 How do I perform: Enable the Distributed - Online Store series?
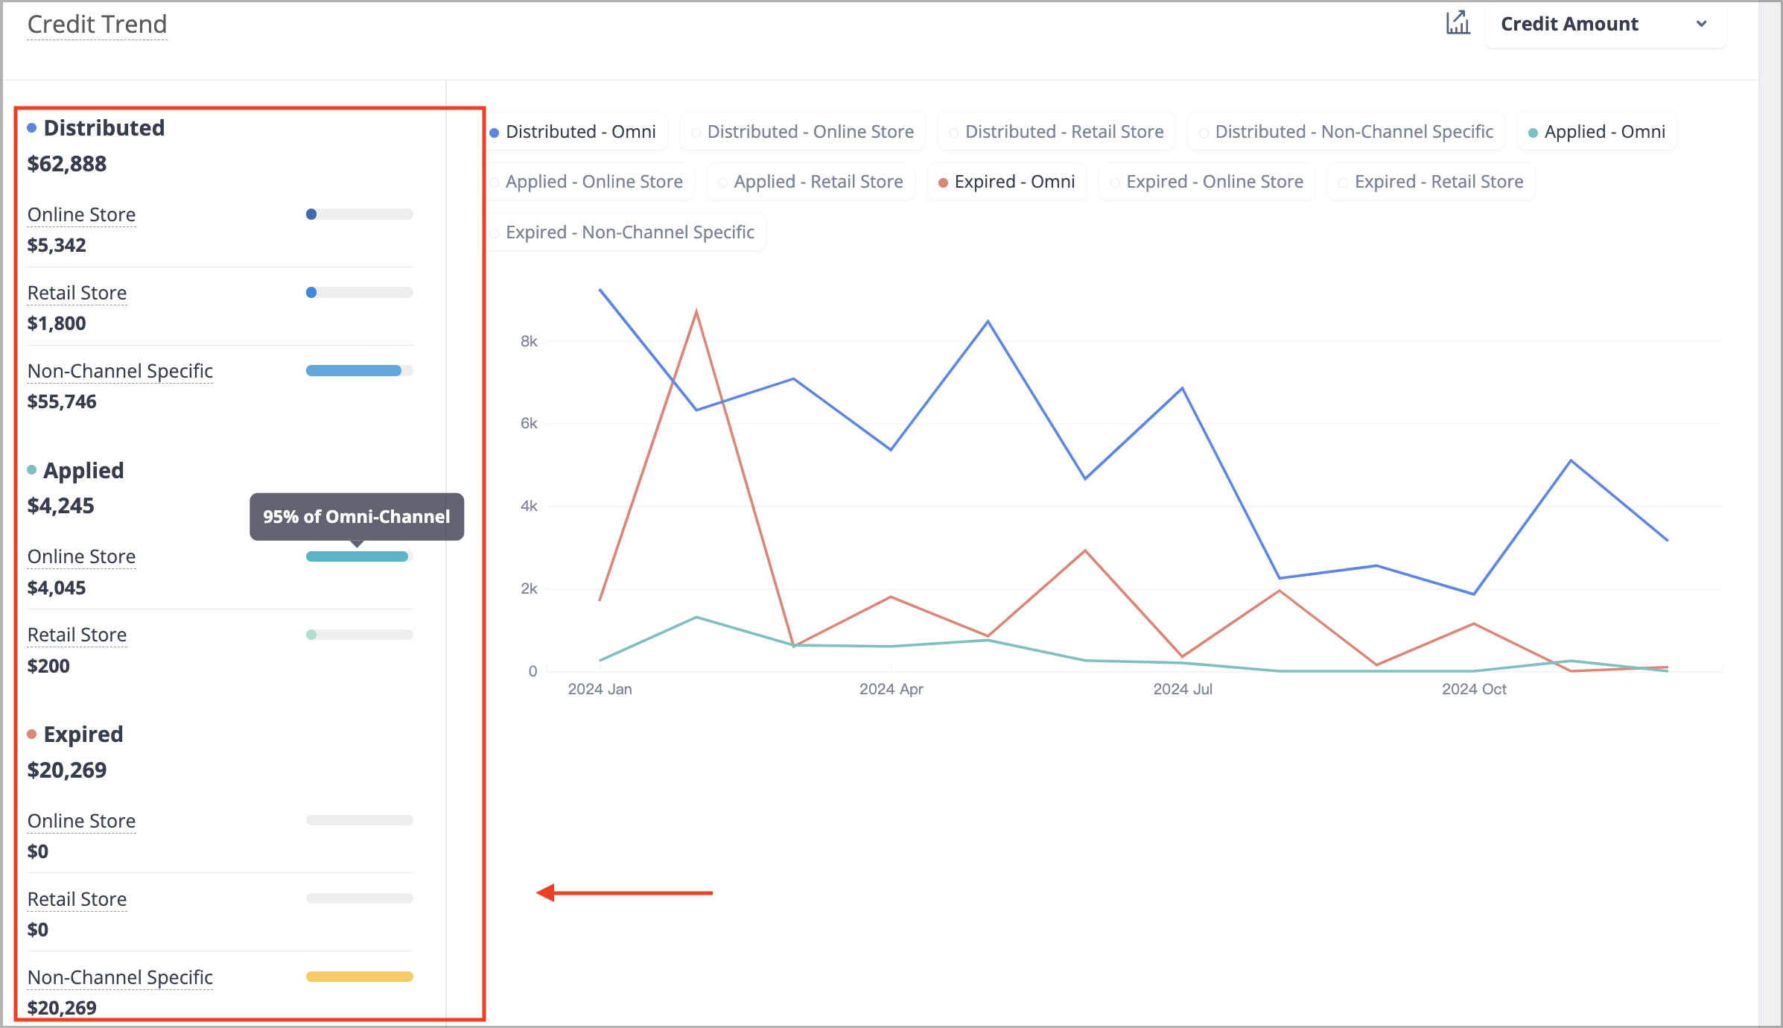pyautogui.click(x=803, y=132)
